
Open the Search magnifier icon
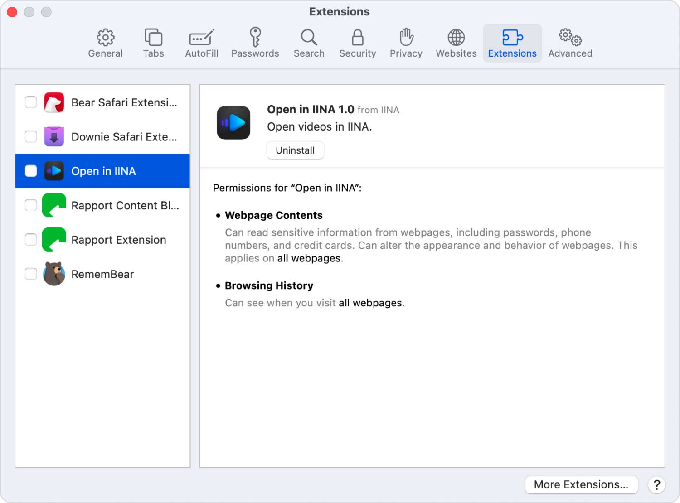click(x=309, y=37)
